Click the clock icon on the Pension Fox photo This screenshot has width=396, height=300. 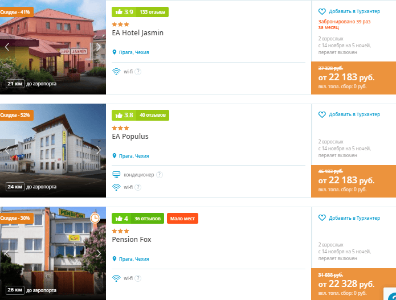click(x=95, y=218)
